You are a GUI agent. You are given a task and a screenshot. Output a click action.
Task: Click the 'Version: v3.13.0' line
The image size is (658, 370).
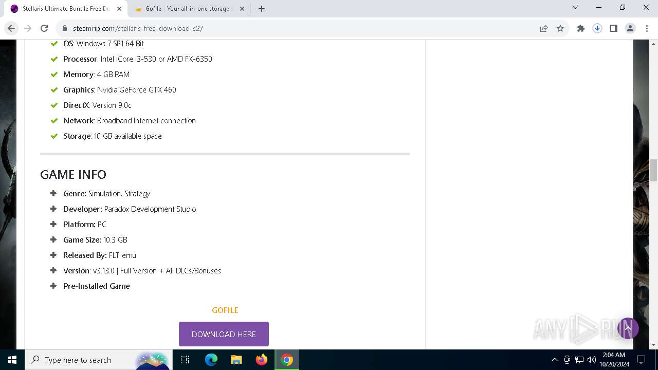point(142,271)
